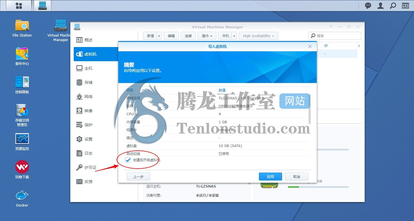This screenshot has width=414, height=221.
Task: Open 套件中心 desktop icon
Action: point(22,57)
